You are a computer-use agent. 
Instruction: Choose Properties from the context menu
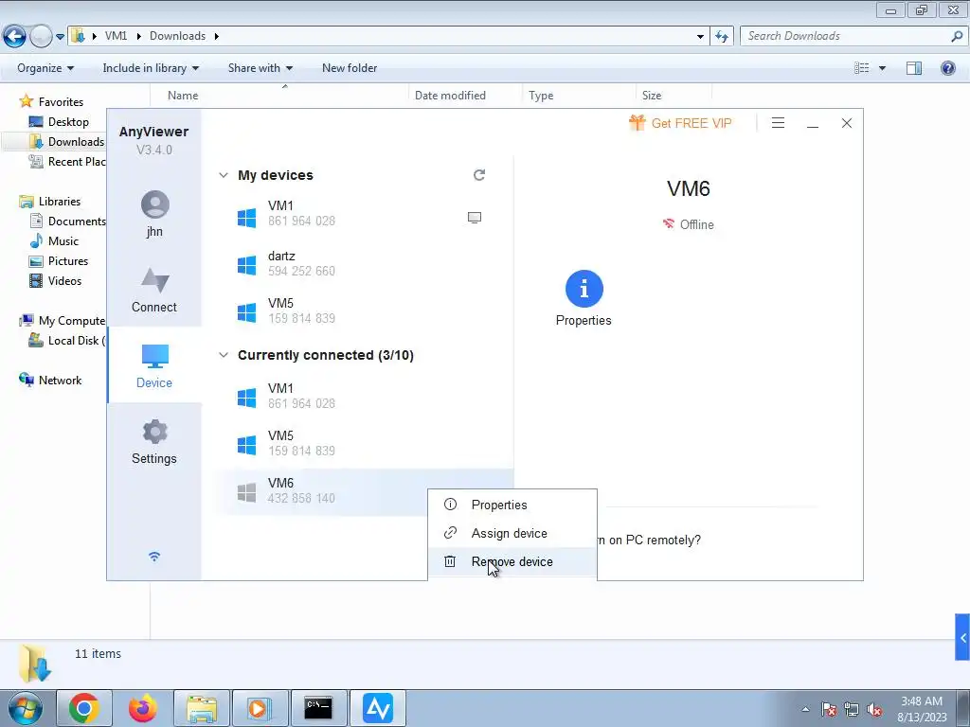pos(512,505)
